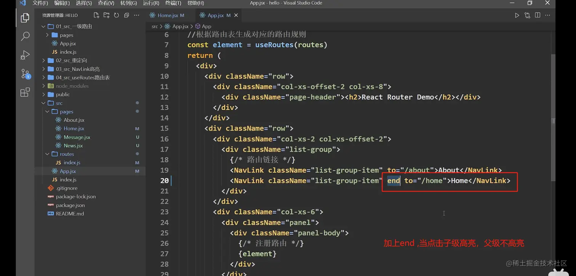Open Message.jsx in the explorer
Image resolution: width=576 pixels, height=276 pixels.
[x=77, y=137]
